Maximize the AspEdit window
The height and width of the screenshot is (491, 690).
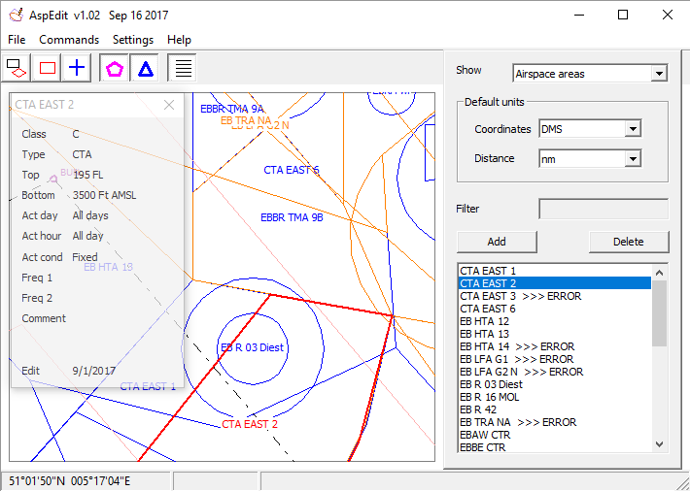[x=623, y=15]
